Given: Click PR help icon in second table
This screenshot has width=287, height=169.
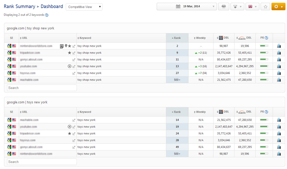Looking at the screenshot, I should pyautogui.click(x=266, y=112).
